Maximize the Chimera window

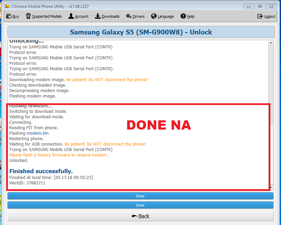260,6
